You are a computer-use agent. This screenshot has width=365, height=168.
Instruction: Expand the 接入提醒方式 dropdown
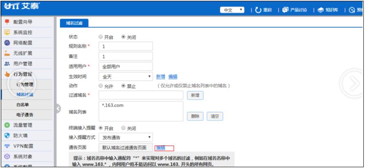pos(126,137)
